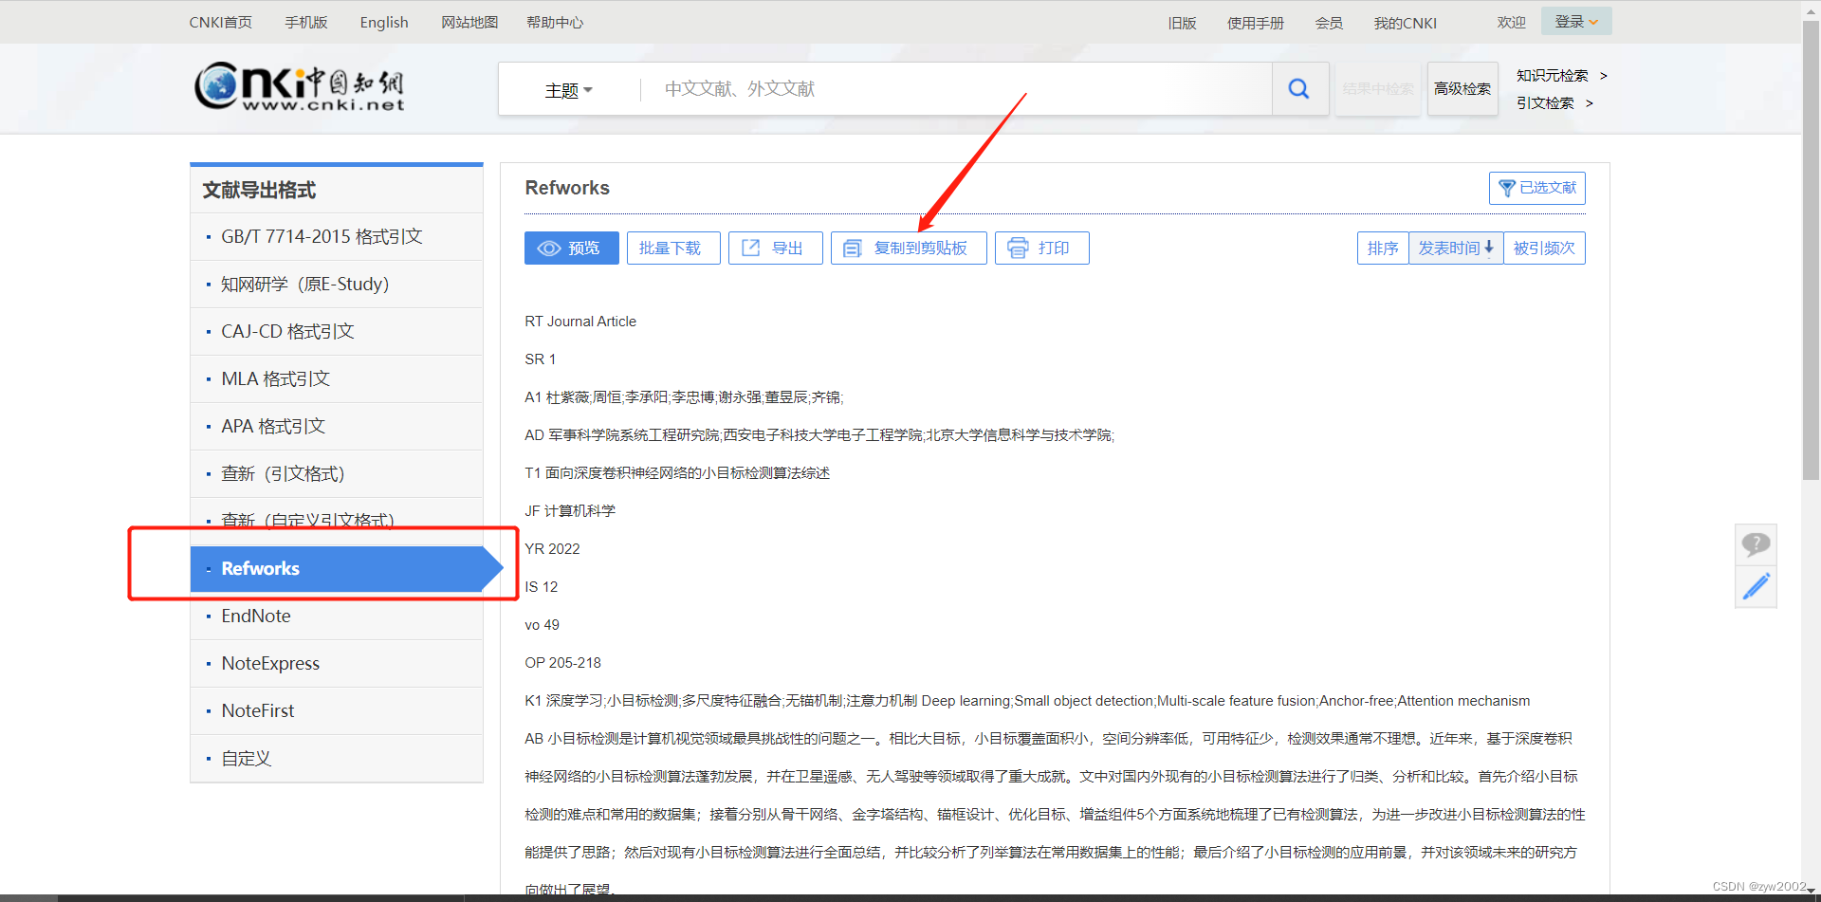1821x902 pixels.
Task: Select 知网研学 (原E-Study) format
Action: click(x=337, y=285)
